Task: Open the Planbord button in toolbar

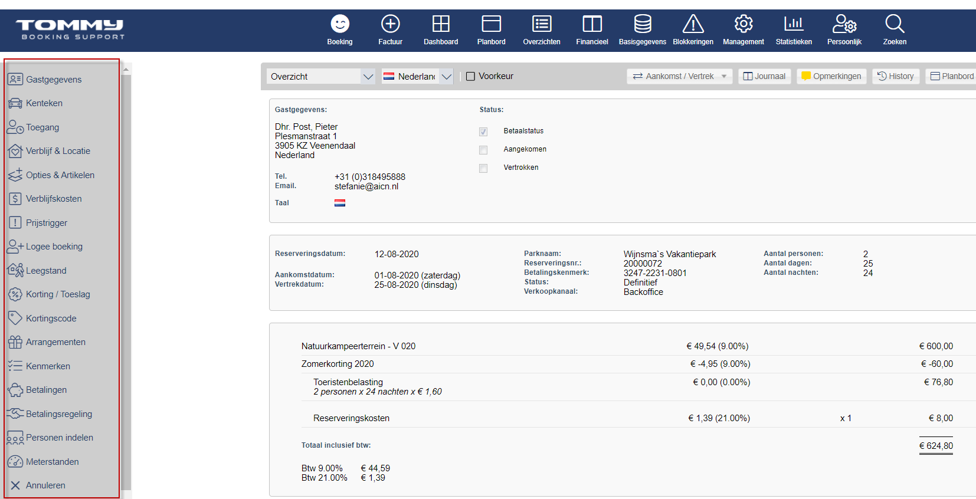Action: [x=952, y=76]
